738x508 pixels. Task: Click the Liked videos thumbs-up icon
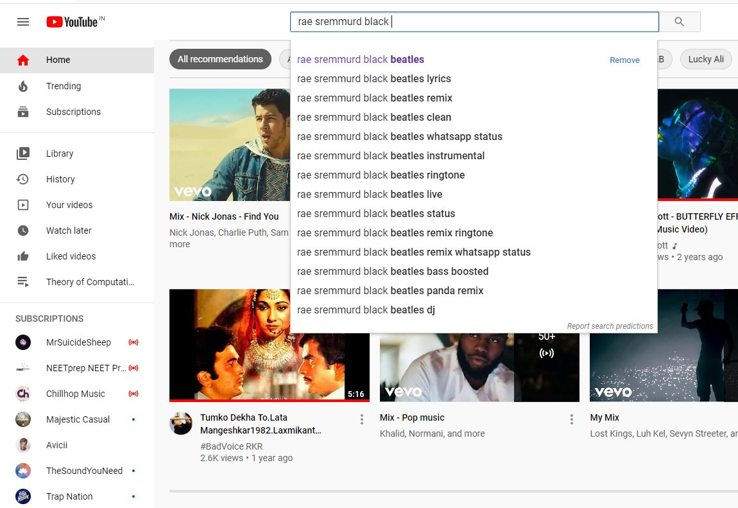click(x=23, y=256)
